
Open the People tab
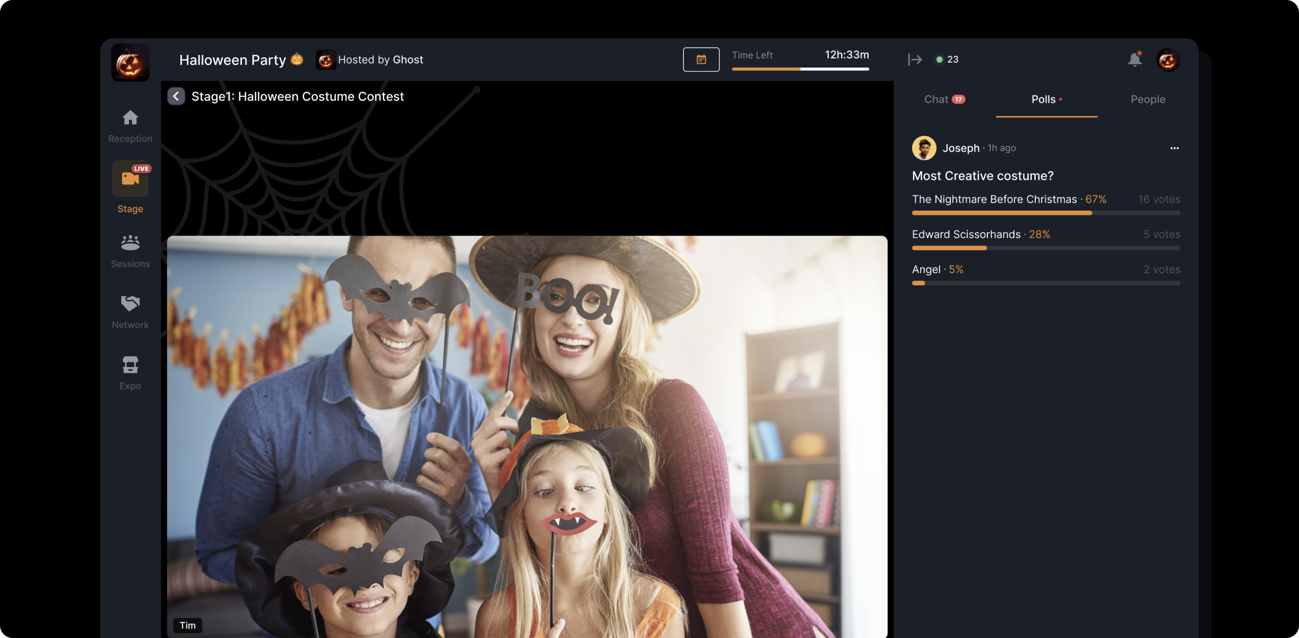point(1148,99)
